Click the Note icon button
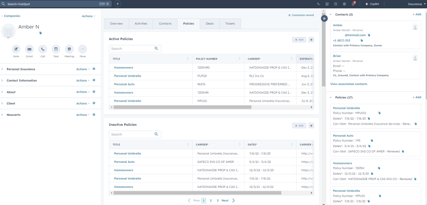Image resolution: width=427 pixels, height=205 pixels. point(16,49)
